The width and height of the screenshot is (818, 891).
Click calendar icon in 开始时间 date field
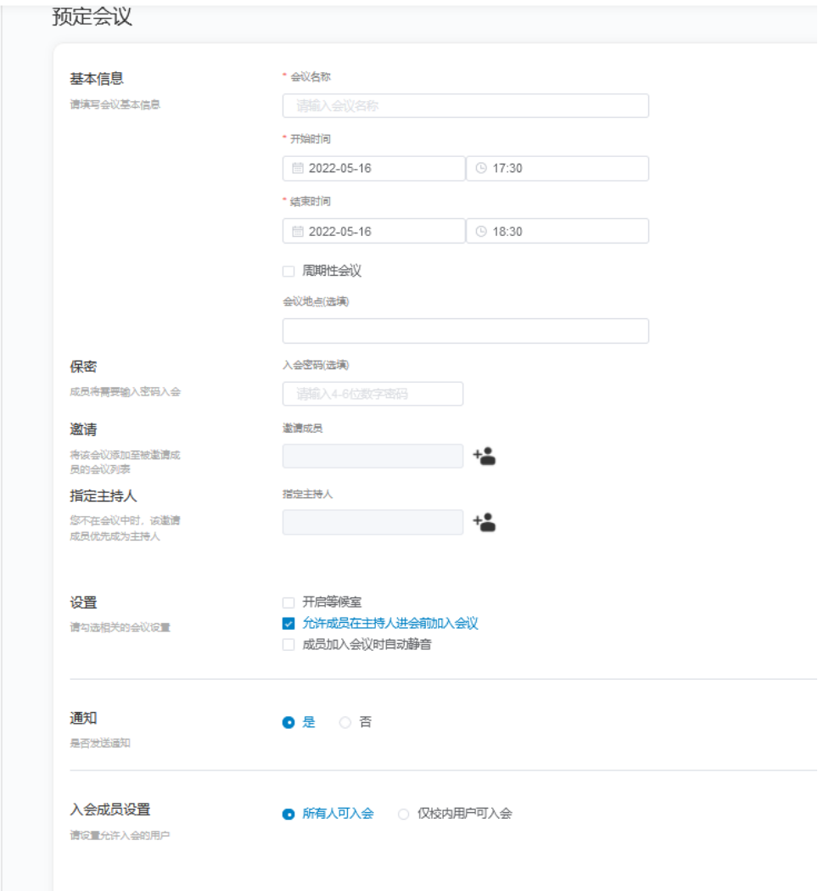[297, 169]
